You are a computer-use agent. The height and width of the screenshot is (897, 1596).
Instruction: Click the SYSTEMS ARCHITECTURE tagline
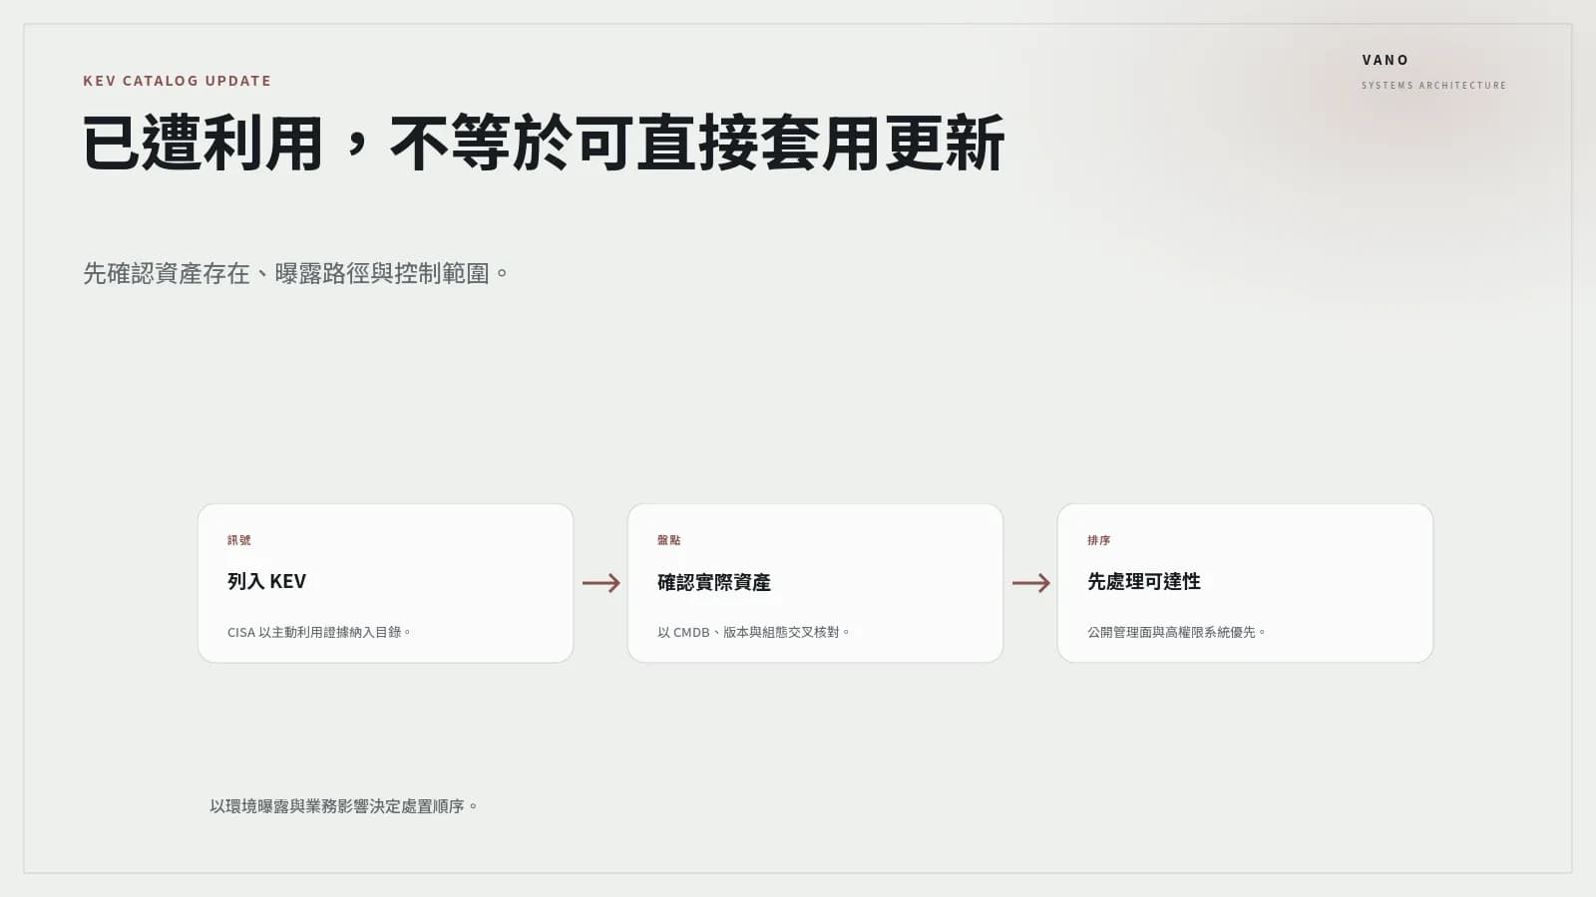[x=1433, y=86]
